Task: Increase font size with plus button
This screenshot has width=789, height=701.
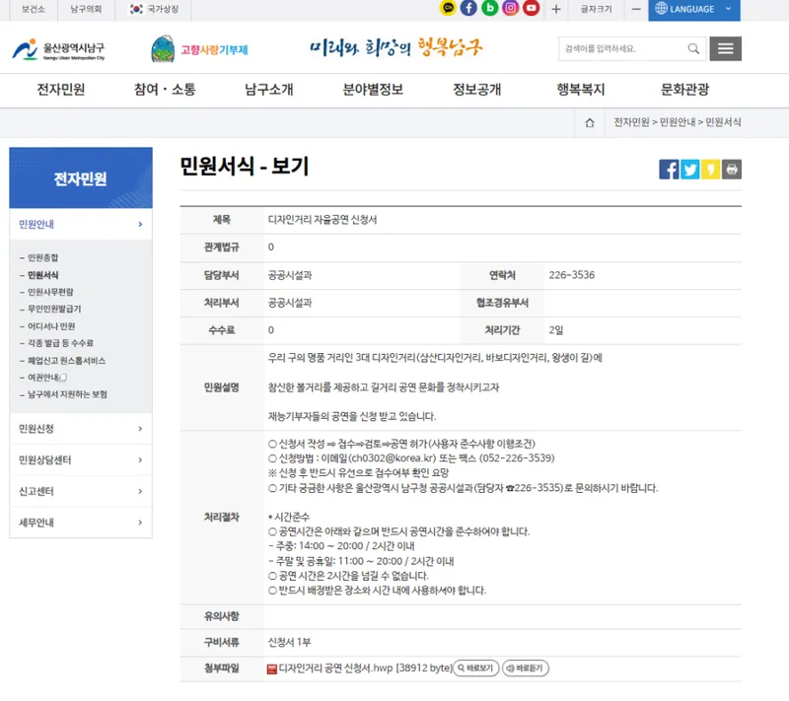Action: coord(556,9)
